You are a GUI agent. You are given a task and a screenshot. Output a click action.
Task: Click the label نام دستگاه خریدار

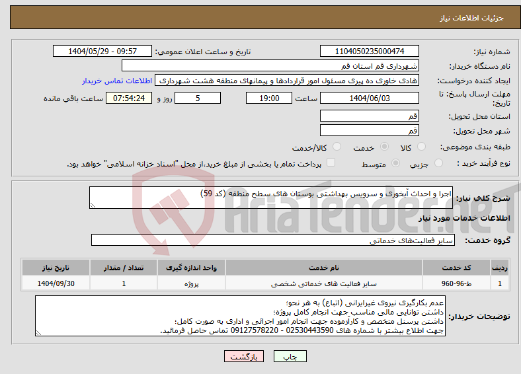(479, 66)
